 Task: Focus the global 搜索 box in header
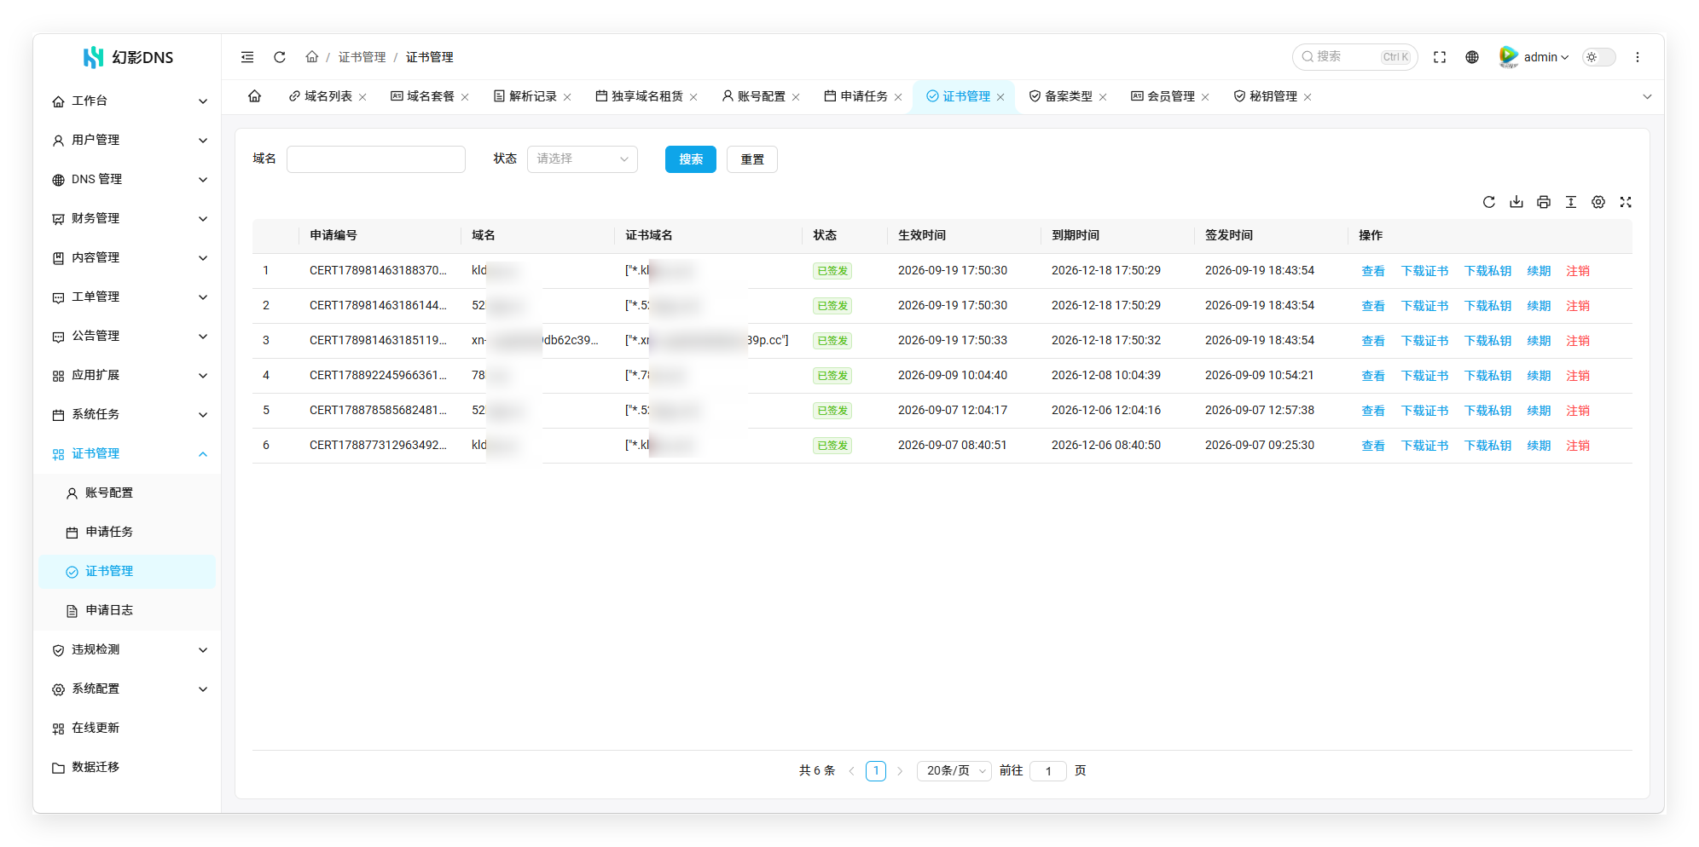click(x=1355, y=57)
